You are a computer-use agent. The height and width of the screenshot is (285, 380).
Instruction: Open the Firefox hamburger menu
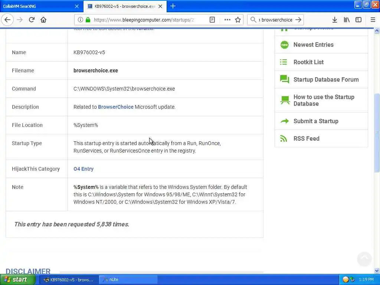tap(373, 20)
